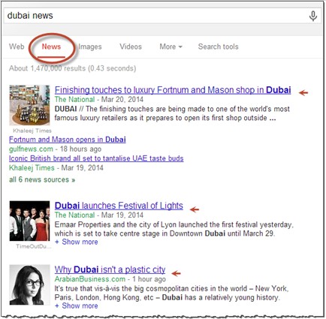Expand Show more under plastic city article
This screenshot has height=319, width=326.
[77, 305]
